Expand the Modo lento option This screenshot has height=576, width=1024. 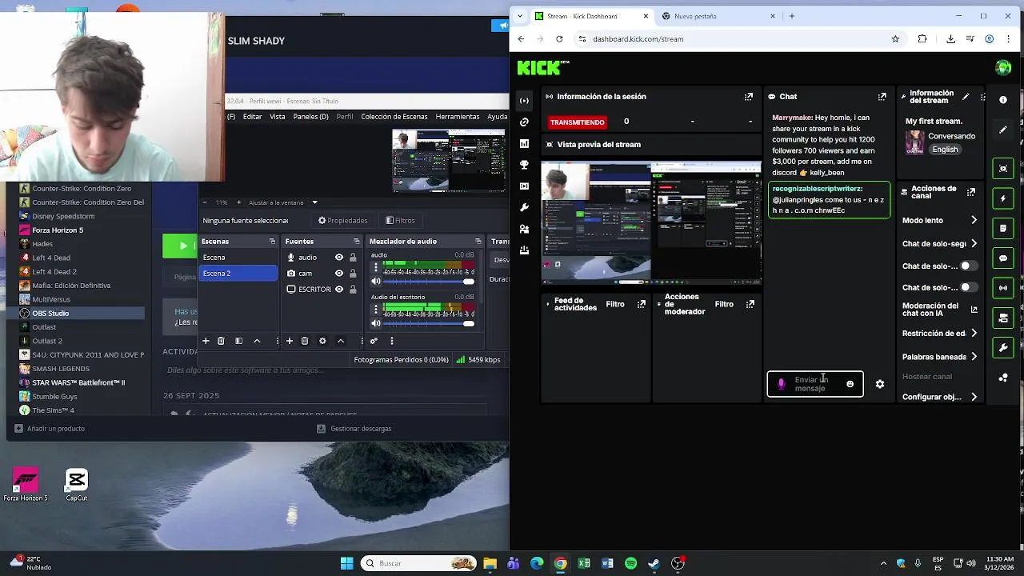click(974, 221)
